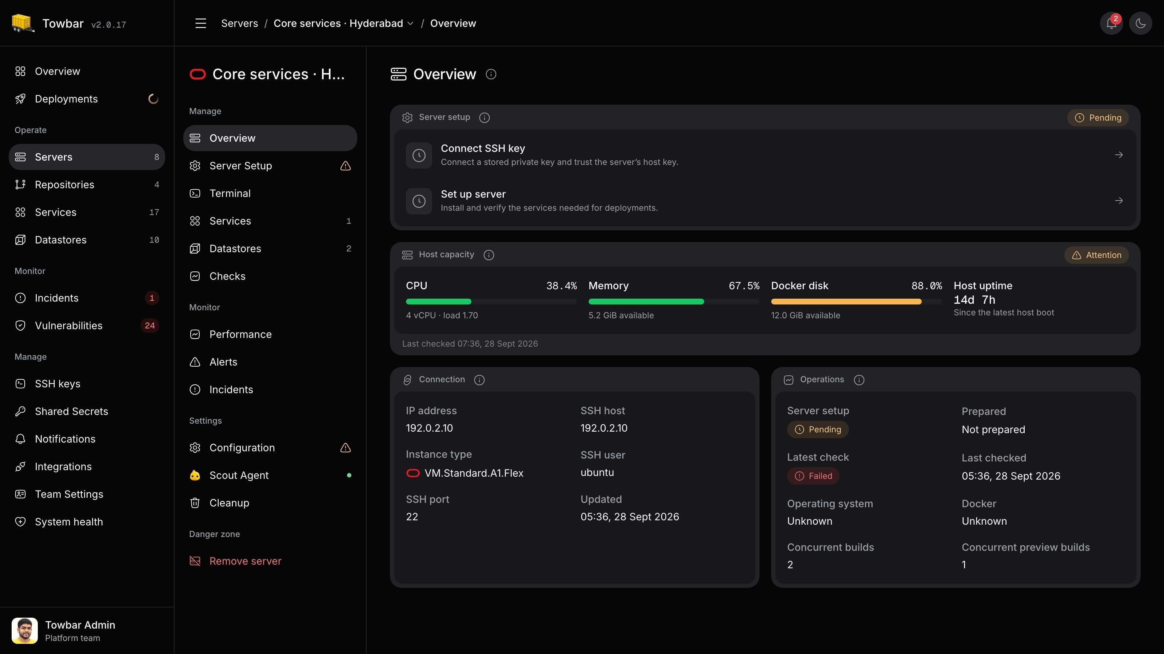
Task: Click the SSH user value ubuntu
Action: (x=597, y=473)
